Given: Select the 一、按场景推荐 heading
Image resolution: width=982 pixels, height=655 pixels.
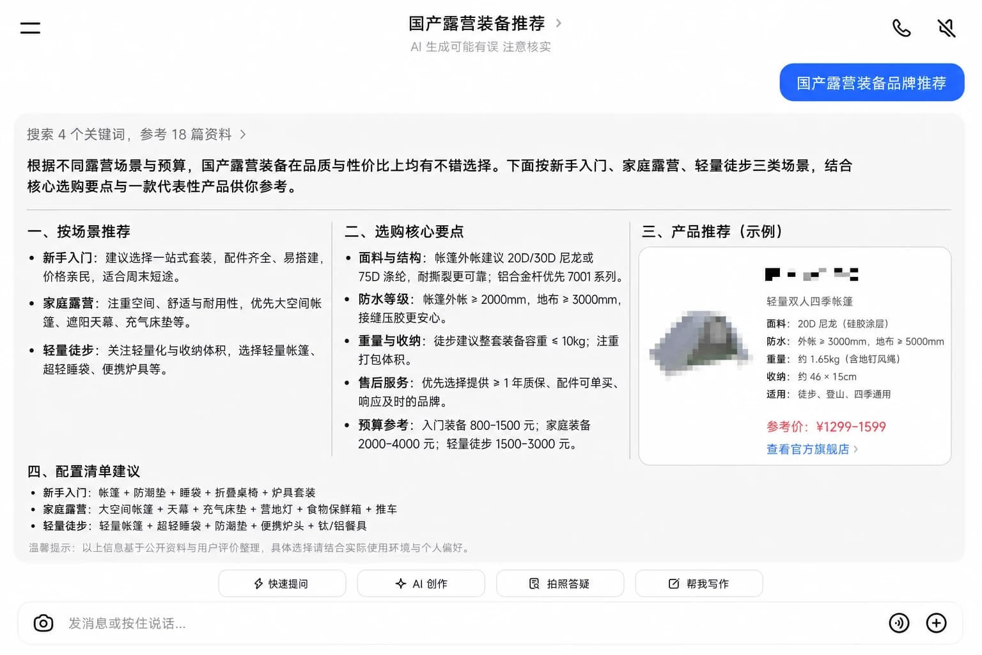Looking at the screenshot, I should 79,232.
